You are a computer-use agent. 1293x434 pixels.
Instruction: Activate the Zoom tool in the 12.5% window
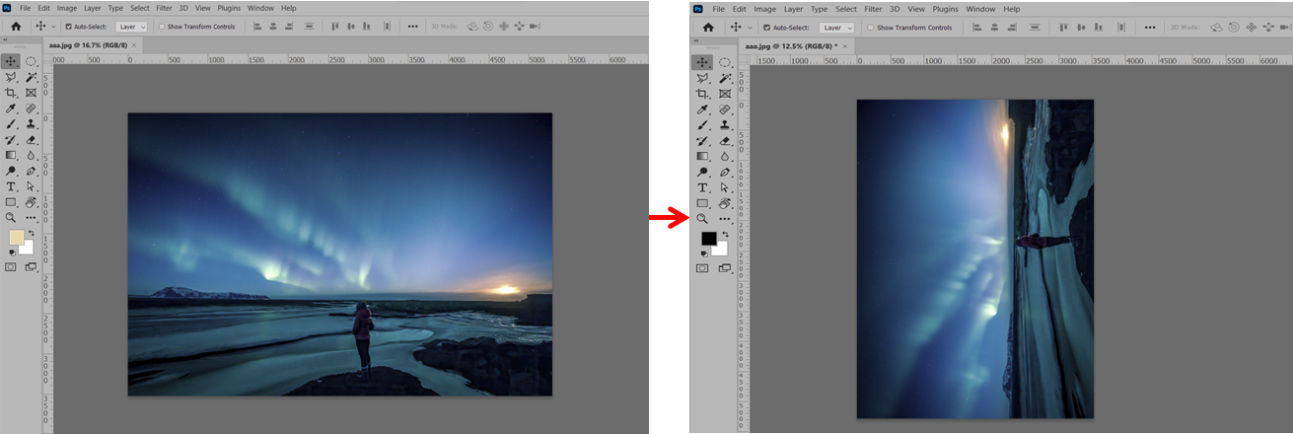702,218
